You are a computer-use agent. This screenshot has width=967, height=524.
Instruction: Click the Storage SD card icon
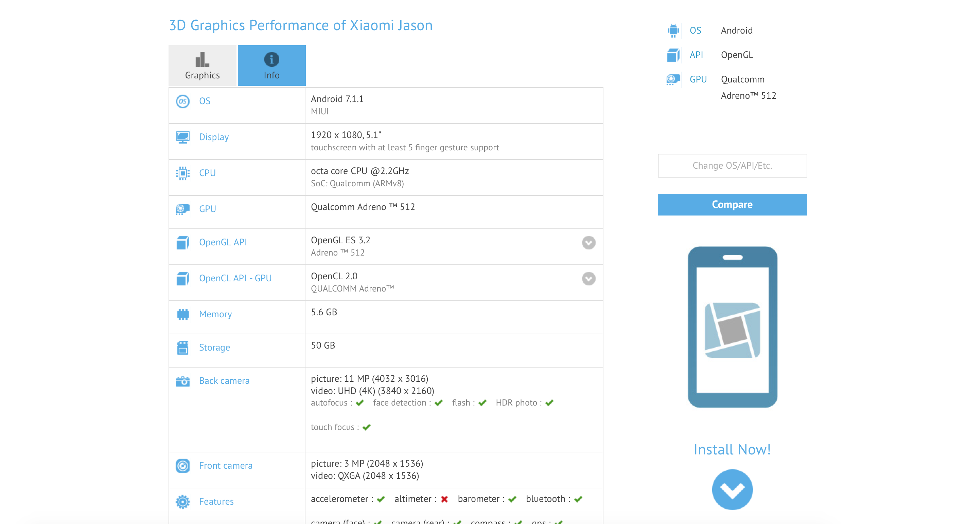pos(183,348)
